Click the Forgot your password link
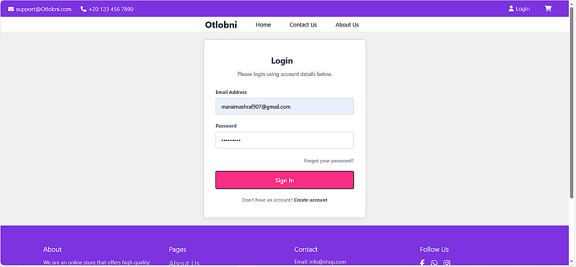 point(329,161)
